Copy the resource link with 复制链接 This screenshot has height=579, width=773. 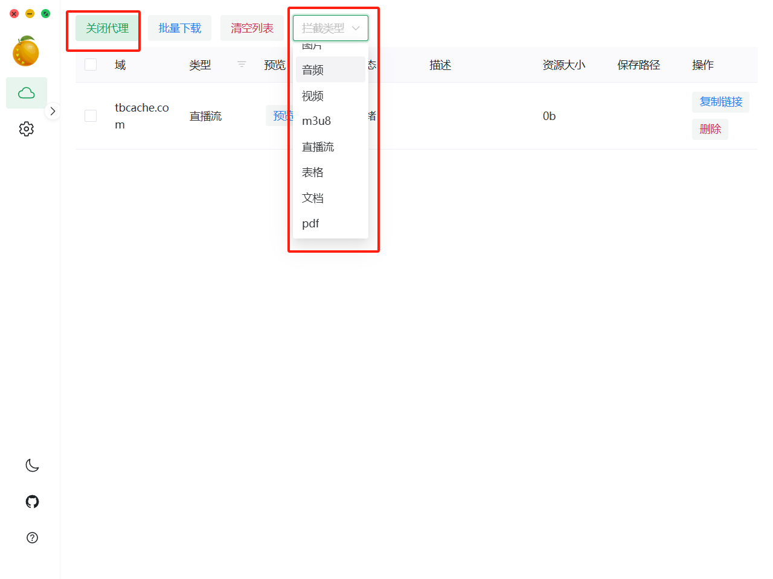point(720,102)
